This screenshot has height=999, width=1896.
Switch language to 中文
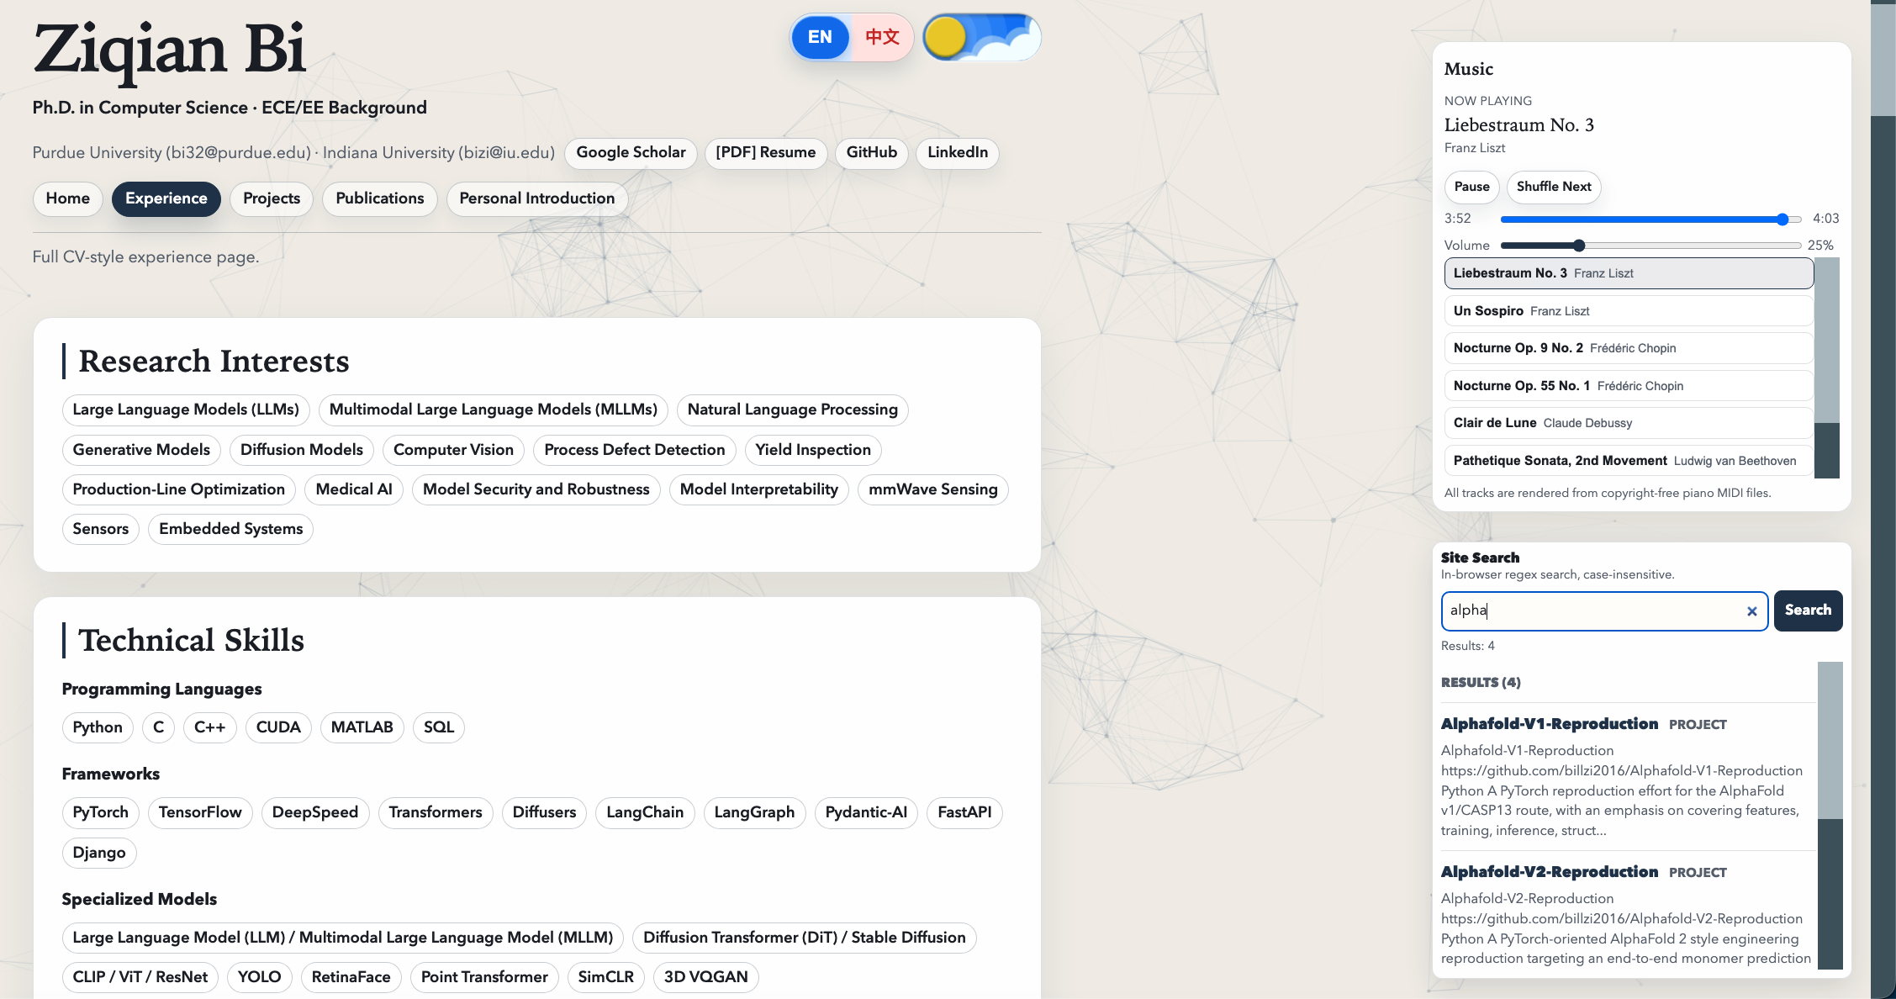pos(882,37)
